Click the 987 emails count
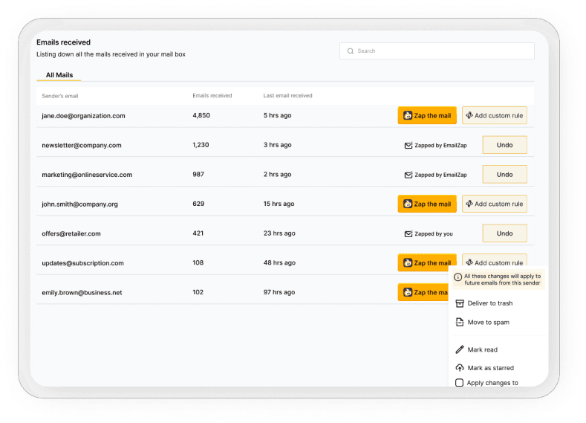Image resolution: width=586 pixels, height=423 pixels. point(198,174)
